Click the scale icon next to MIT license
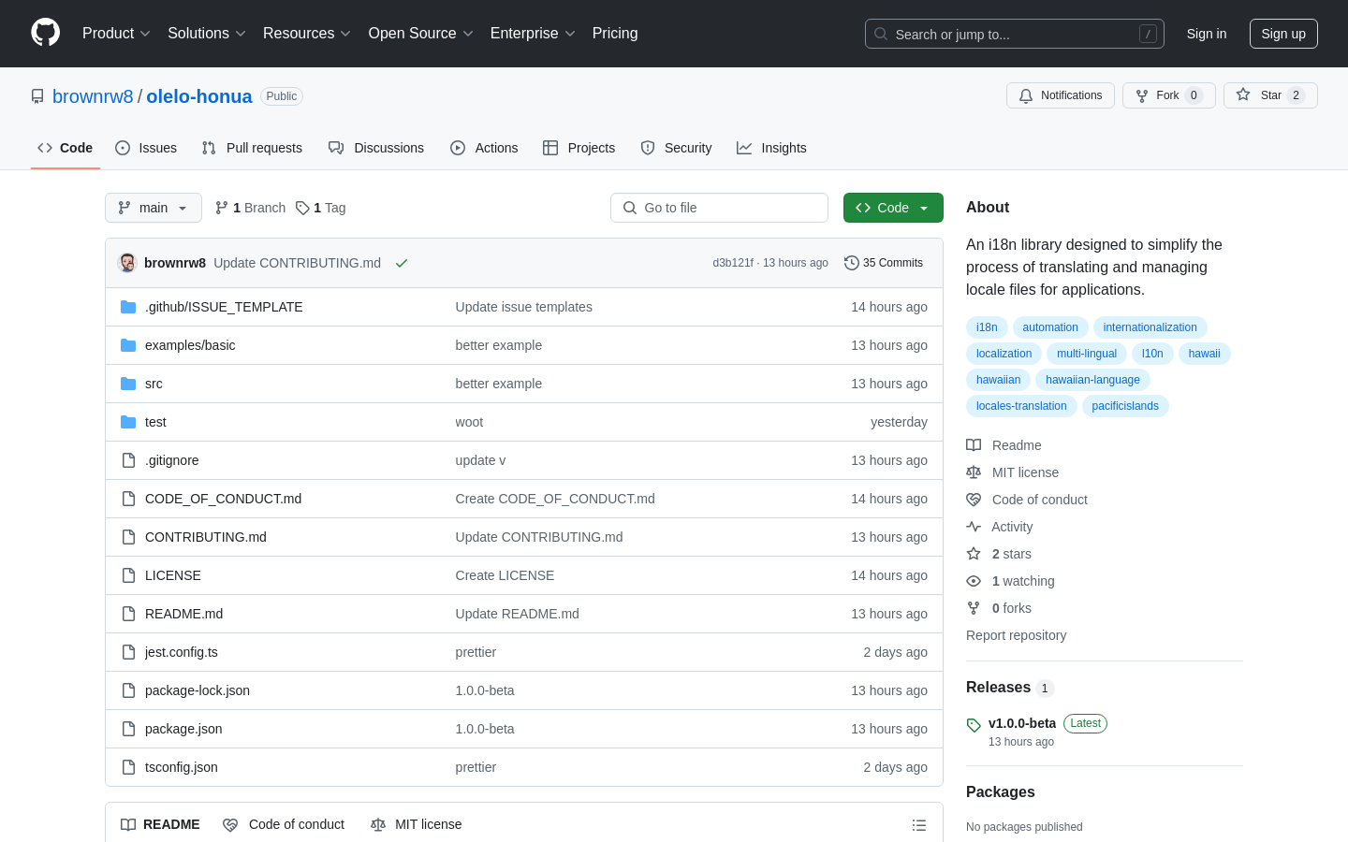The width and height of the screenshot is (1348, 842). click(974, 472)
